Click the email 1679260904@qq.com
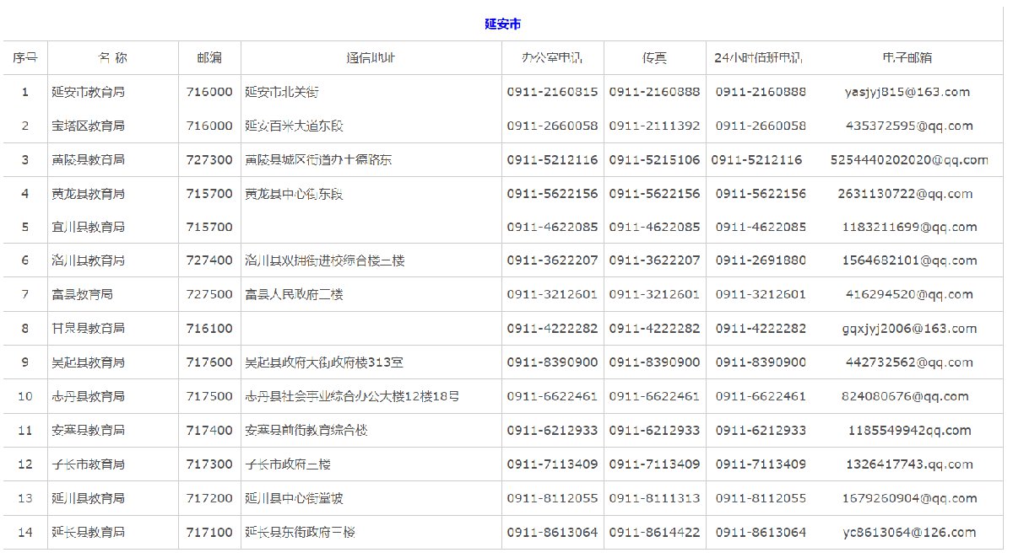1013x558 pixels. [x=909, y=498]
